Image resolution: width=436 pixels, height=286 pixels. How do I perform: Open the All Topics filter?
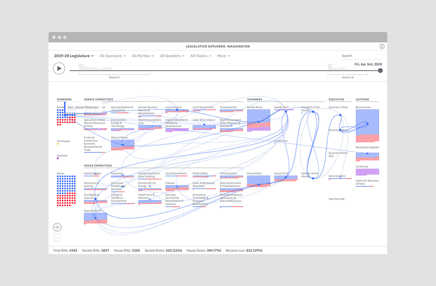pos(201,56)
